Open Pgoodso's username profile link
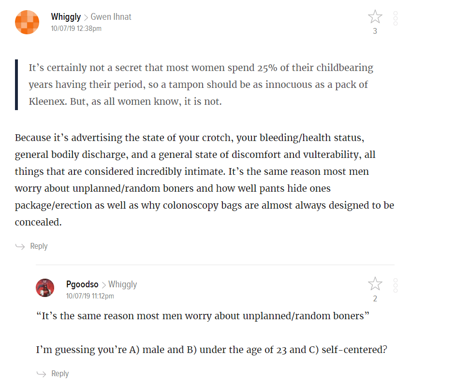Screen dimensions: 470x382 (x=82, y=284)
